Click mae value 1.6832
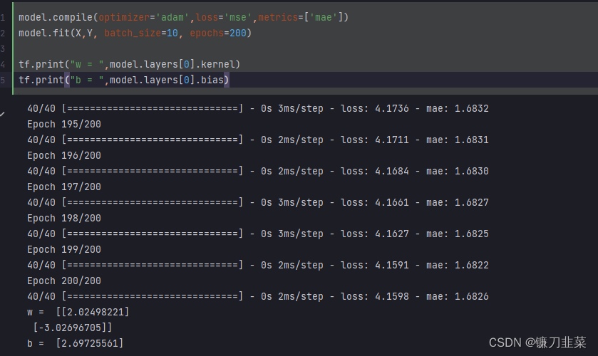 tap(471, 109)
